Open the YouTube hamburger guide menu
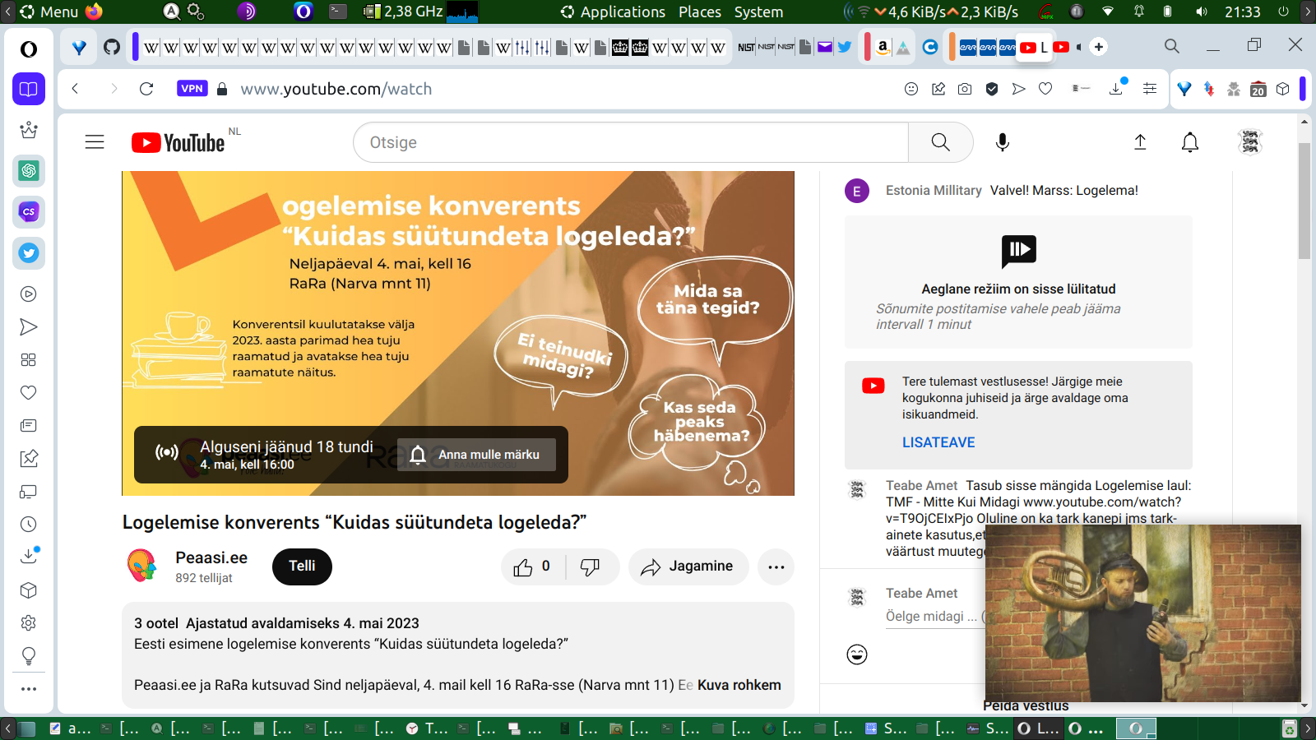Screen dimensions: 1316x740 click(95, 142)
